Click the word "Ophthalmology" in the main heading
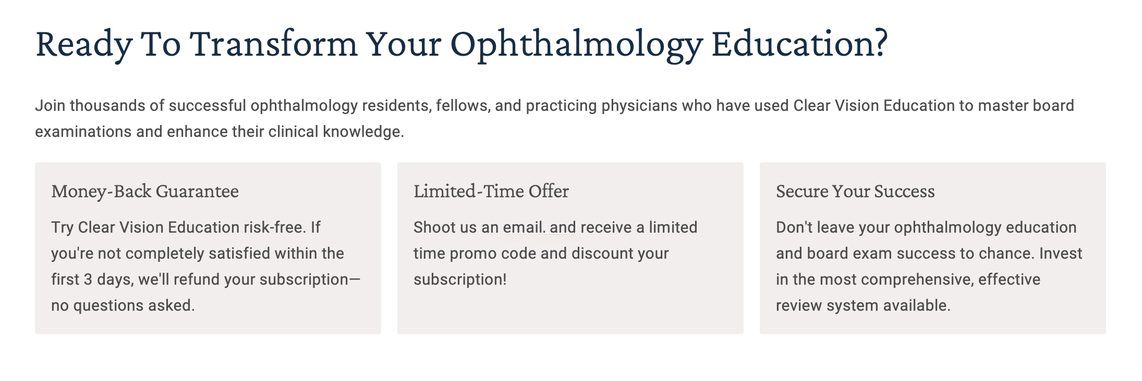Screen dimensions: 1142x381 pyautogui.click(x=576, y=45)
